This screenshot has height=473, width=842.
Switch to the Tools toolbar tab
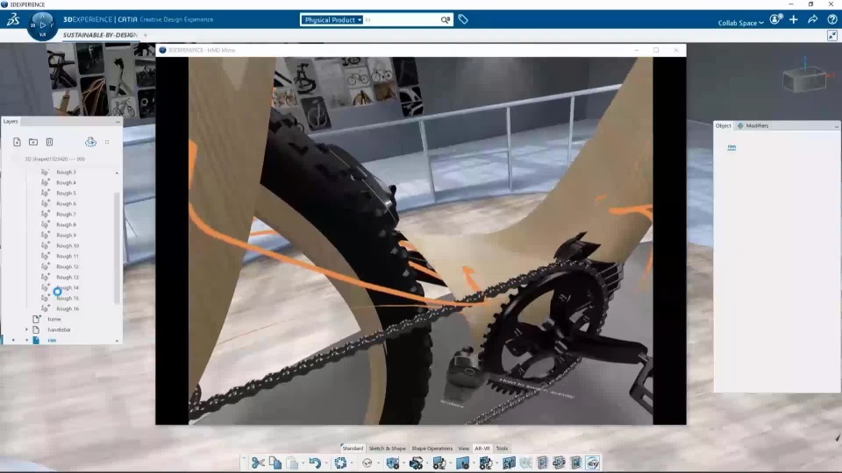point(502,448)
